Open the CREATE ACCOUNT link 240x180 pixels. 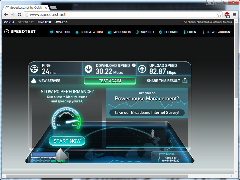(219, 32)
